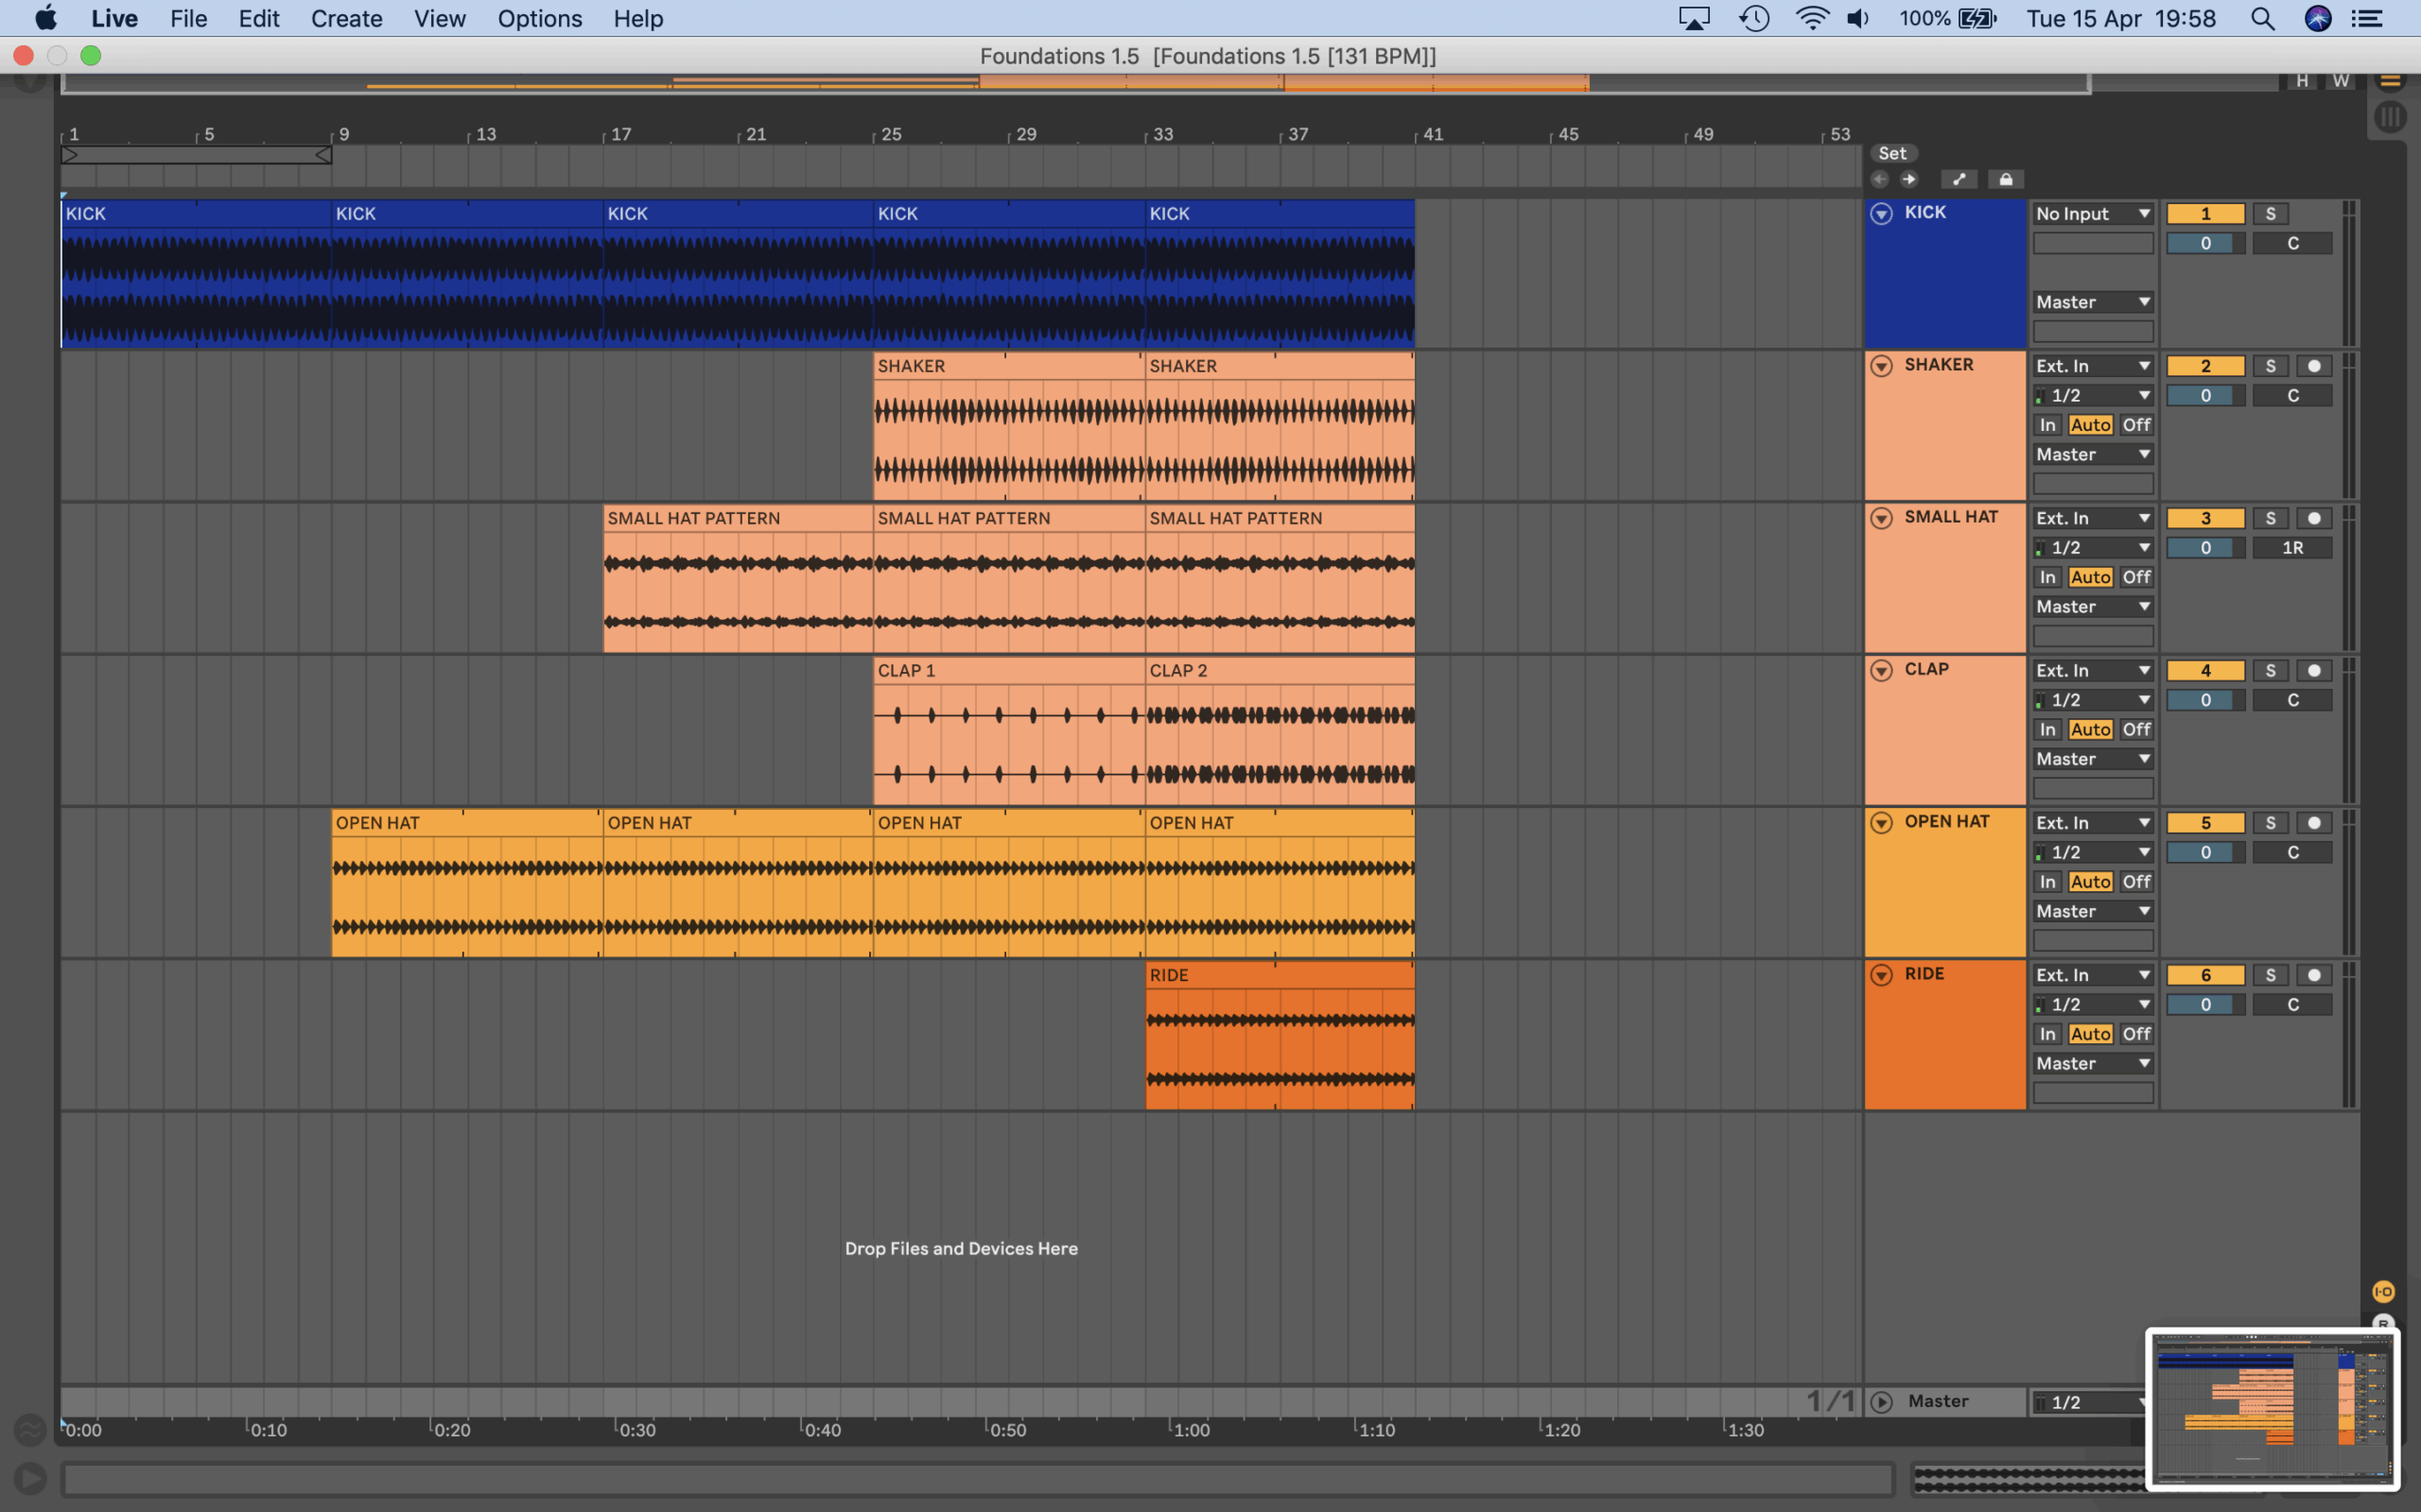Set CLAP monitoring to Off
The width and height of the screenshot is (2421, 1512).
2136,730
